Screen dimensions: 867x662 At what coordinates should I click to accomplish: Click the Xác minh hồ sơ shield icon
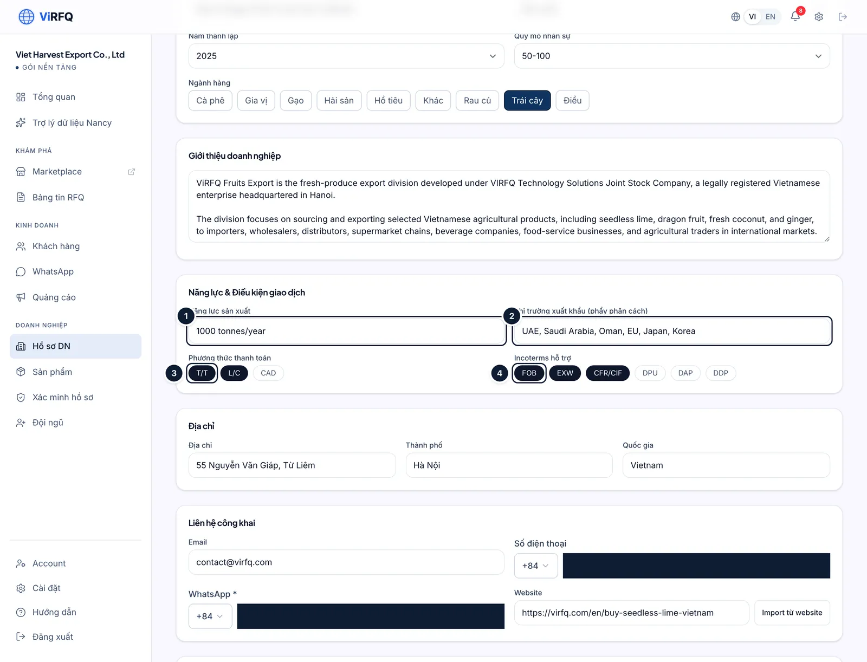21,397
